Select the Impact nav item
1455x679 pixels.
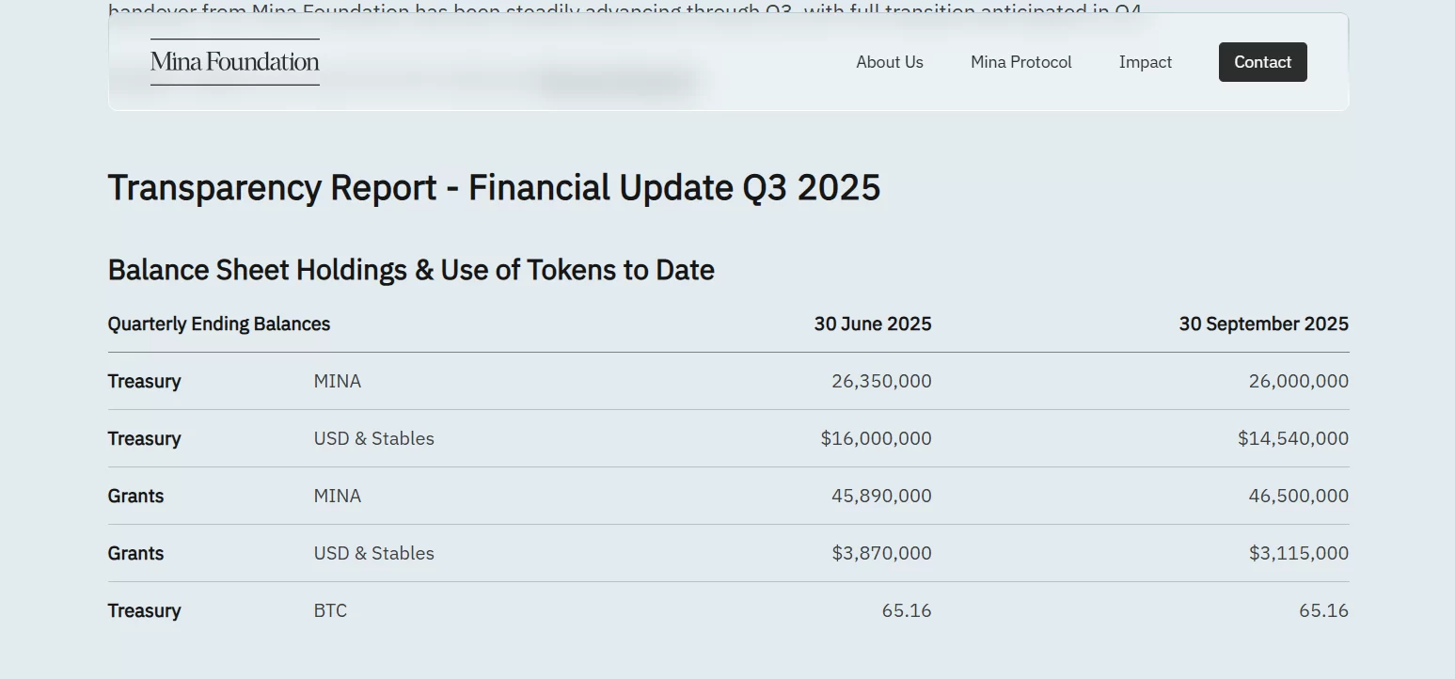coord(1145,62)
